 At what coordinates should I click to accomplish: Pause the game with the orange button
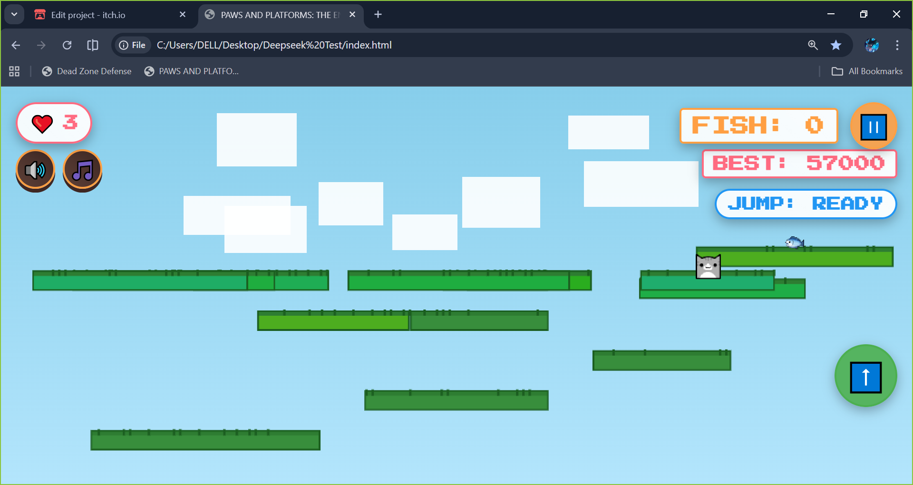tap(874, 126)
